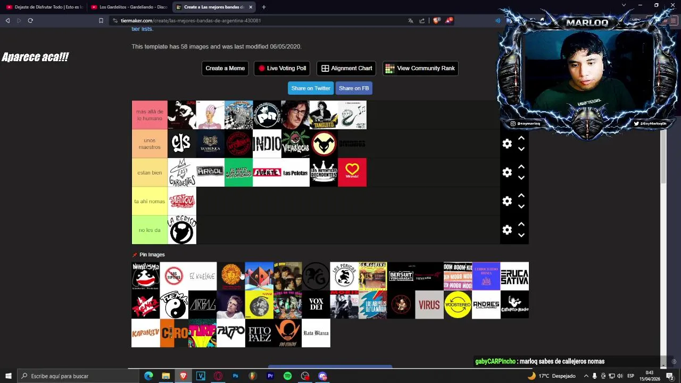Click the 'estan bien' tier label
This screenshot has height=383, width=681.
[x=150, y=172]
